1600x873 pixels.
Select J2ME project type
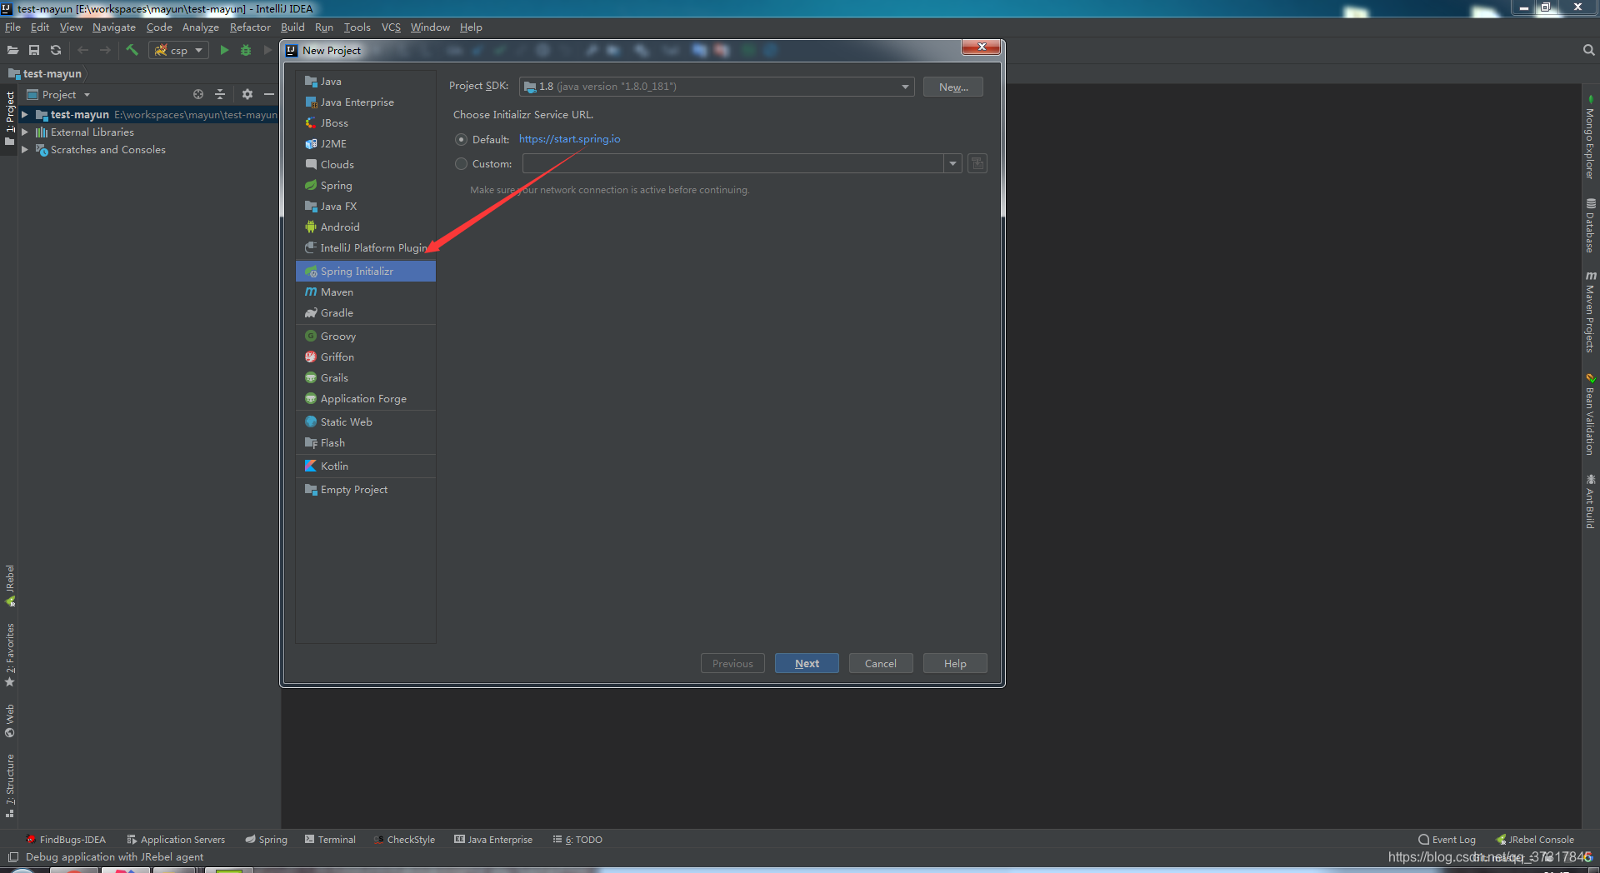click(x=366, y=143)
